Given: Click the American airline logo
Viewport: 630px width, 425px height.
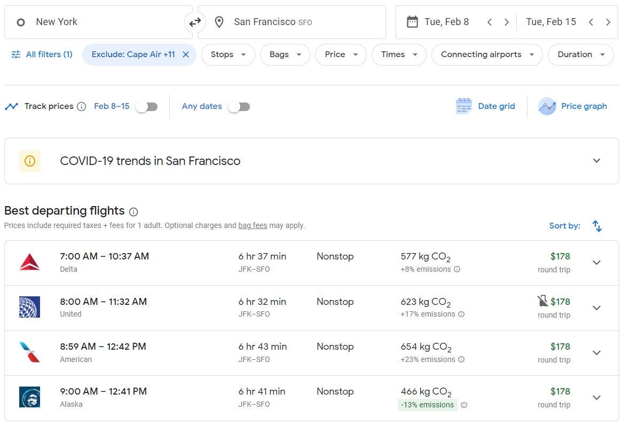Looking at the screenshot, I should pyautogui.click(x=30, y=352).
